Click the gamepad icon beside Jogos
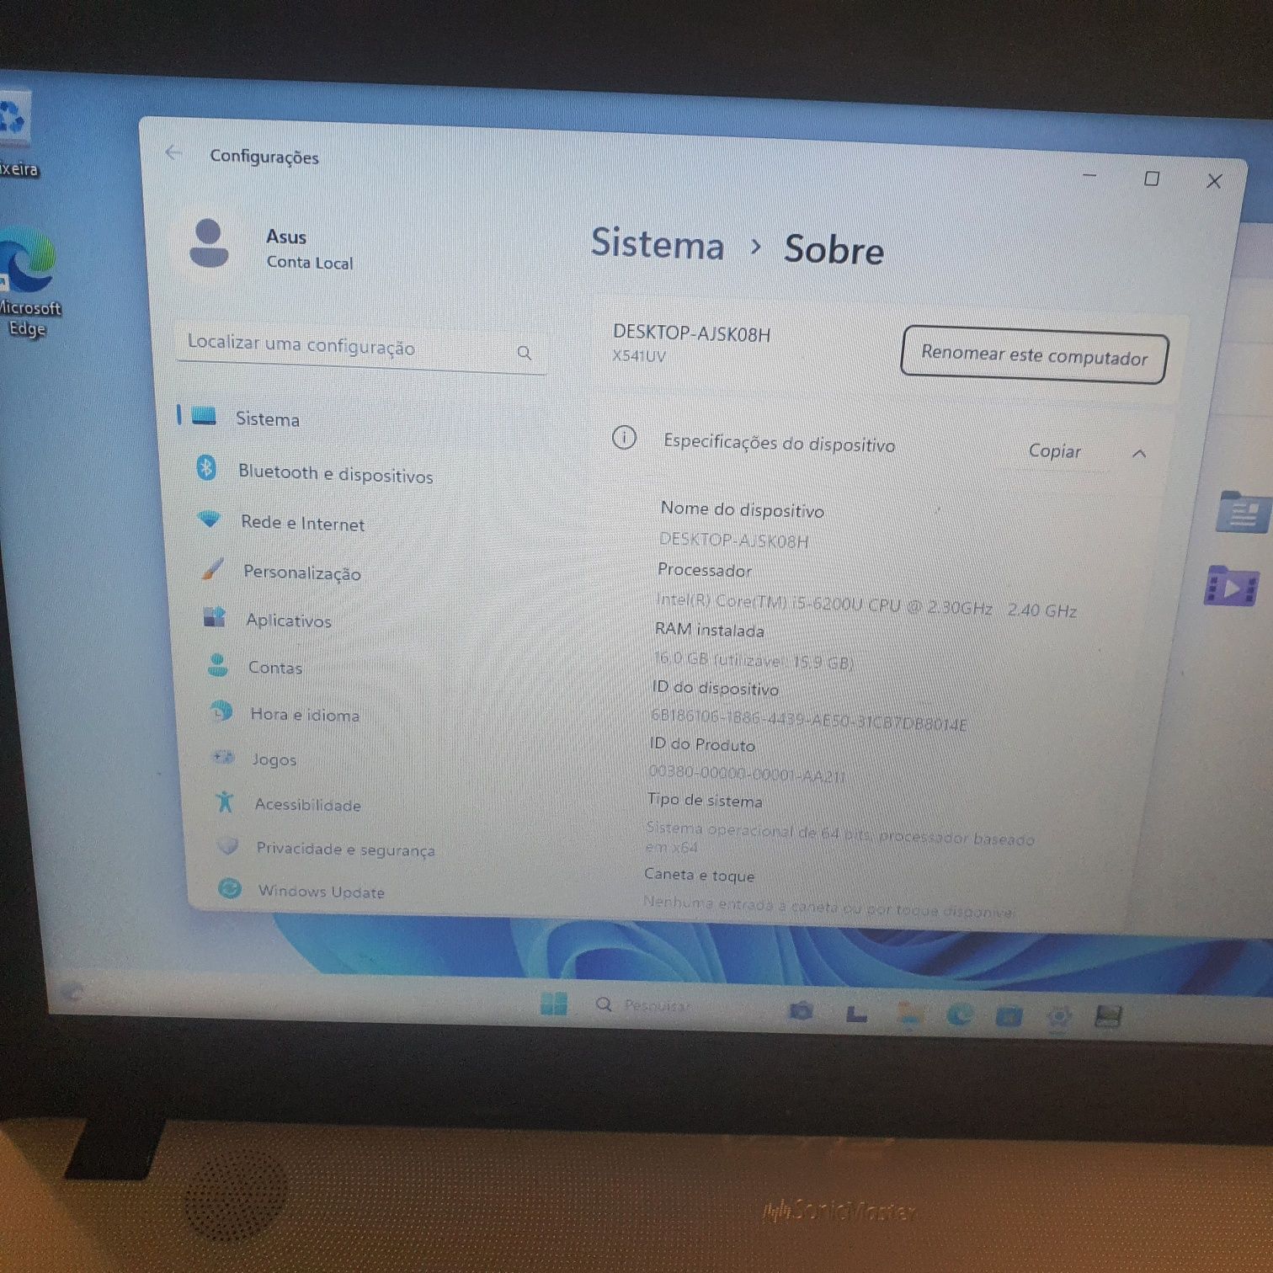1273x1273 pixels. pyautogui.click(x=223, y=757)
